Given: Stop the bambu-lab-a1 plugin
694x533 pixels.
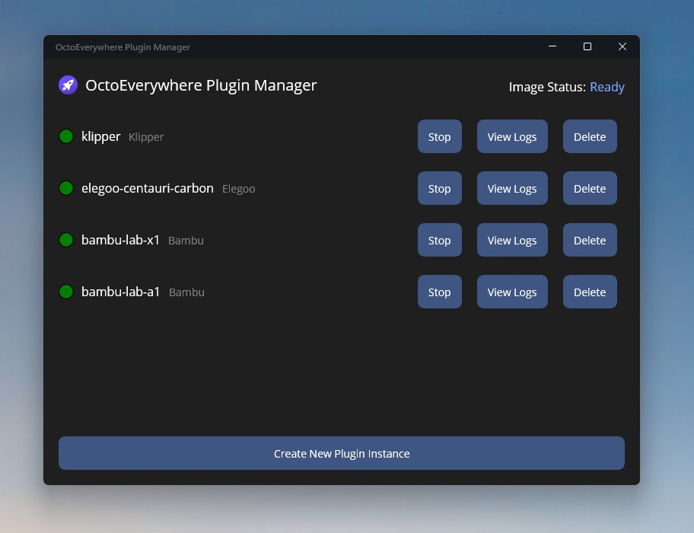Looking at the screenshot, I should [x=439, y=292].
